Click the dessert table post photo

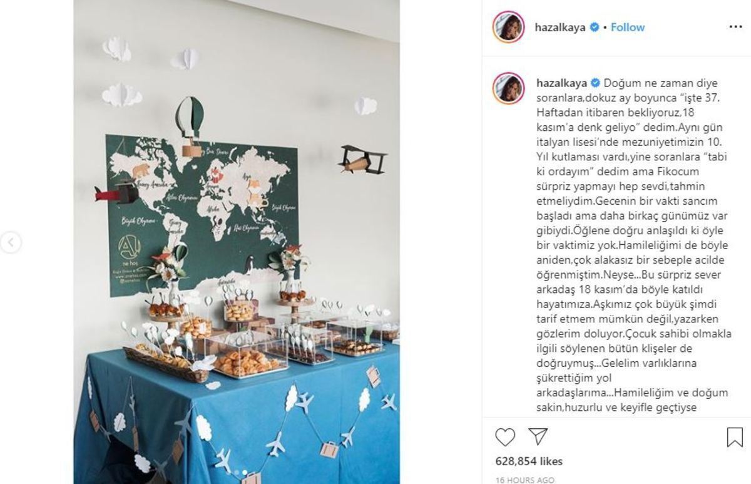pyautogui.click(x=237, y=242)
